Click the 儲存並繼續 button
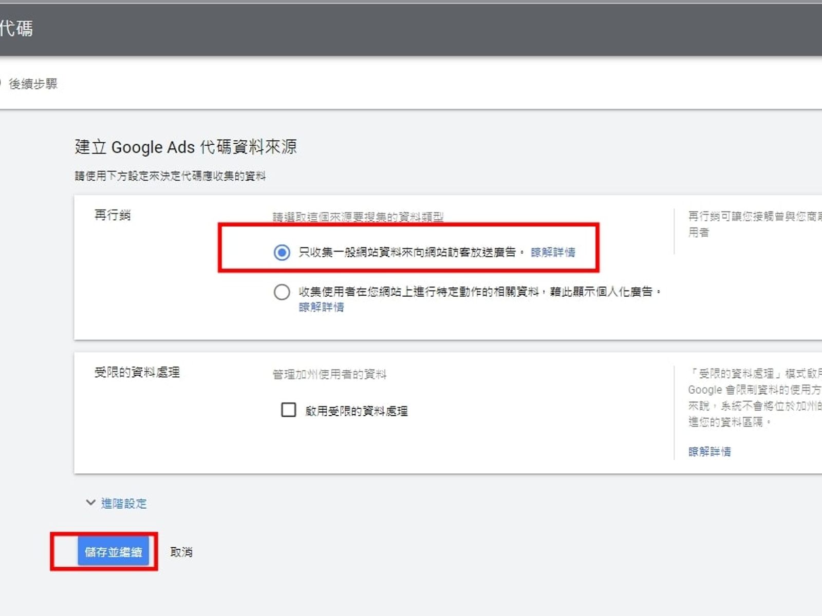 click(113, 552)
